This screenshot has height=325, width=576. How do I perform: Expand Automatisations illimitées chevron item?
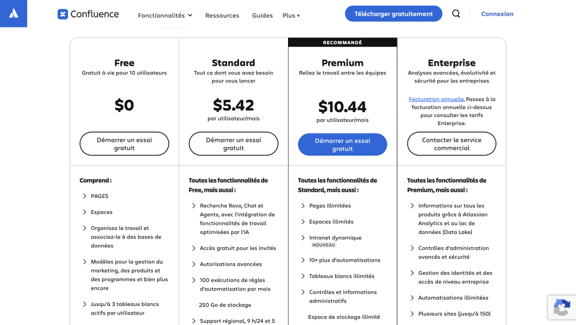click(x=412, y=298)
